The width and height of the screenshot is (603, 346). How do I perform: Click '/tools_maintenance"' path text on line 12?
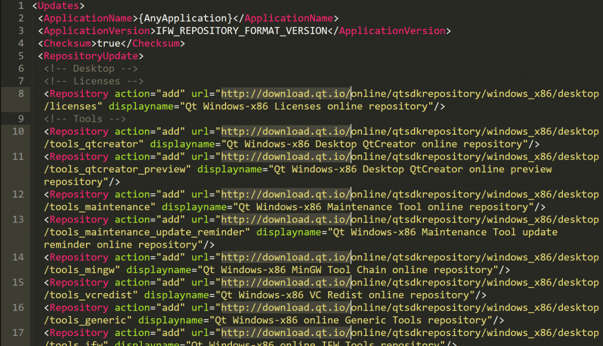[100, 207]
